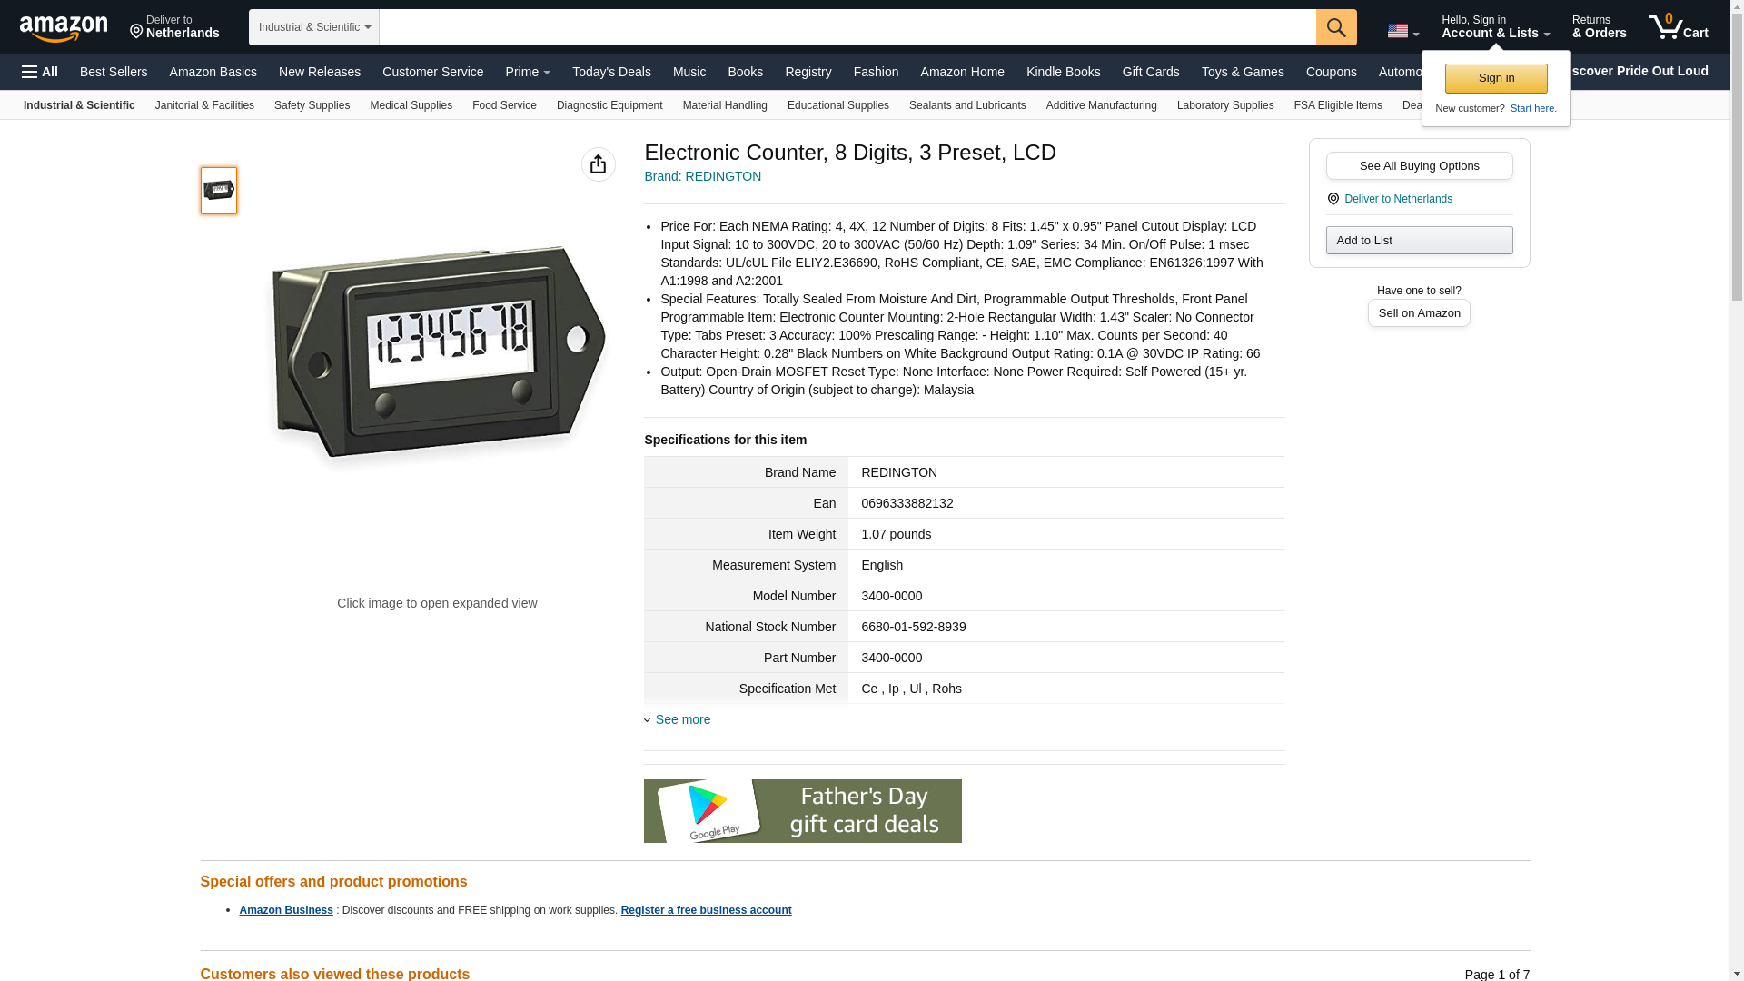This screenshot has height=981, width=1744.
Task: Click the Deliver to Netherlands location icon
Action: [x=1333, y=199]
